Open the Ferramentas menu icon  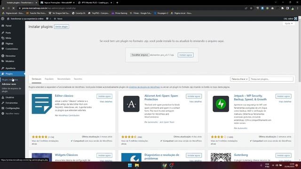coord(3,103)
